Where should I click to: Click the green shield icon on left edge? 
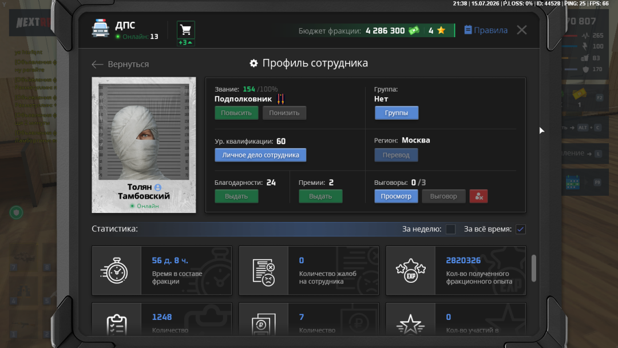(x=16, y=213)
